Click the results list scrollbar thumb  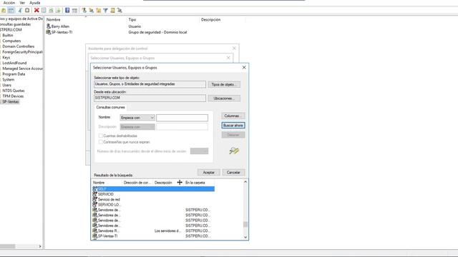245,225
